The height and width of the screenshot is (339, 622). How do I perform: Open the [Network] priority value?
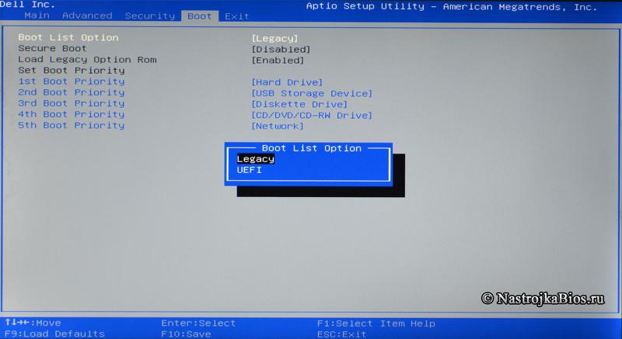point(278,126)
